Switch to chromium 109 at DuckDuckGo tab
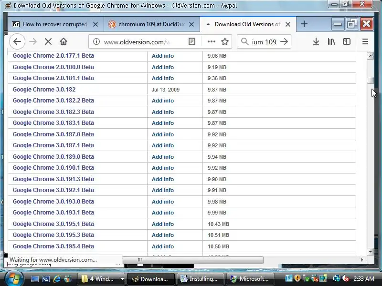Image resolution: width=382 pixels, height=286 pixels. point(152,24)
